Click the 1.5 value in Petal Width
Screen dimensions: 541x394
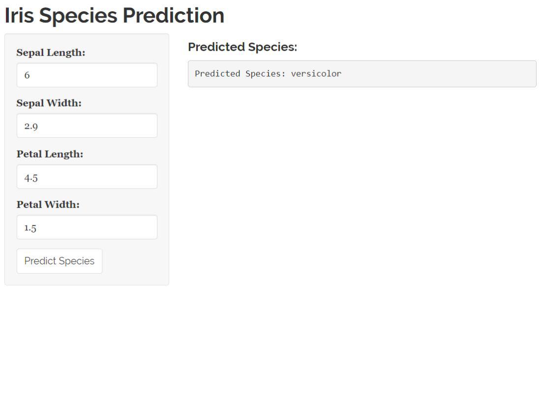[x=30, y=228]
